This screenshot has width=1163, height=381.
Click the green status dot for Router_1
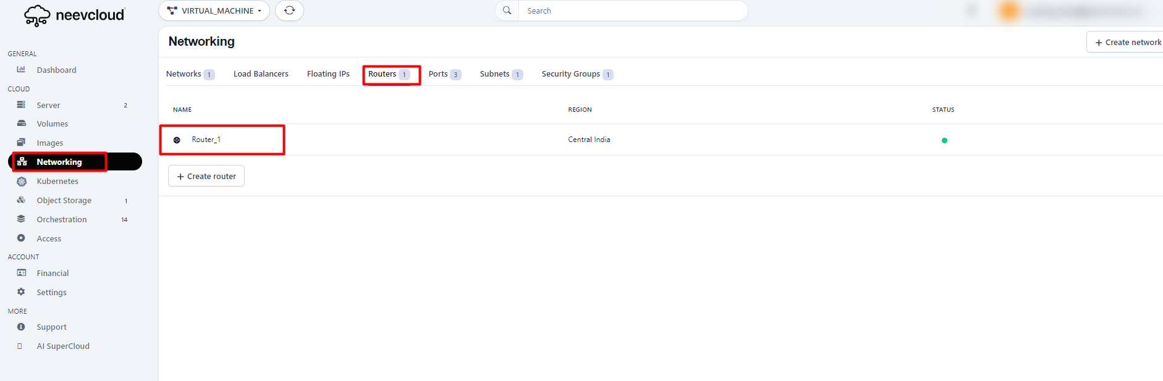[x=944, y=140]
